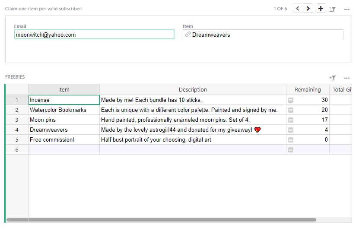This screenshot has width=359, height=228.
Task: Select the Item column header
Action: (x=64, y=90)
